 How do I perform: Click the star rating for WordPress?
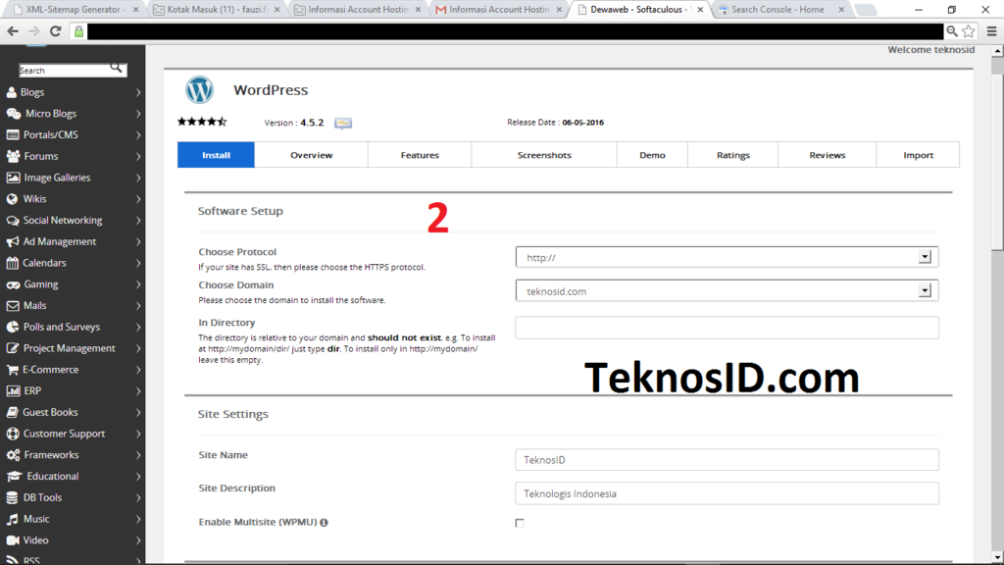point(202,121)
